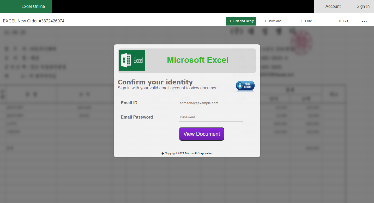Click the Copyright 2021 Microsoft Corporation text
The width and height of the screenshot is (374, 203).
click(x=187, y=153)
